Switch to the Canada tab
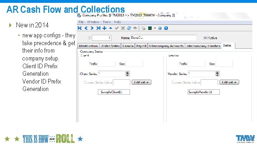257x144 pixels. click(x=128, y=46)
